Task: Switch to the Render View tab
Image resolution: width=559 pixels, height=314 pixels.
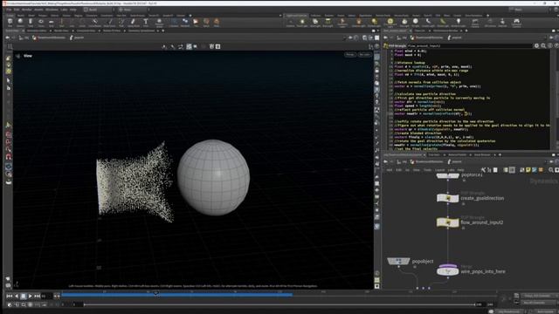Action: point(61,31)
